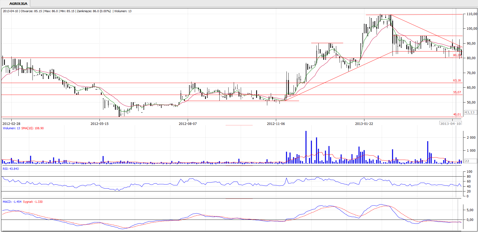Click the red SMA[10] volume indicator label

tap(32, 128)
